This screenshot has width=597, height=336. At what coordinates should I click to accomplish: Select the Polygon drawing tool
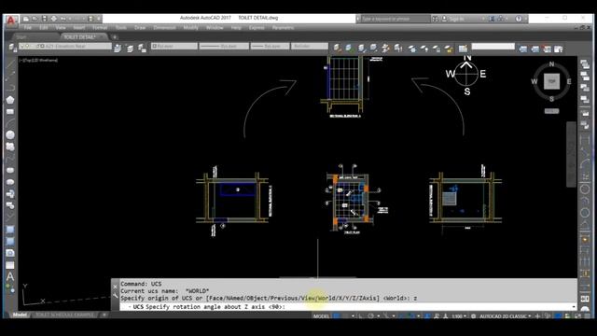pyautogui.click(x=10, y=100)
